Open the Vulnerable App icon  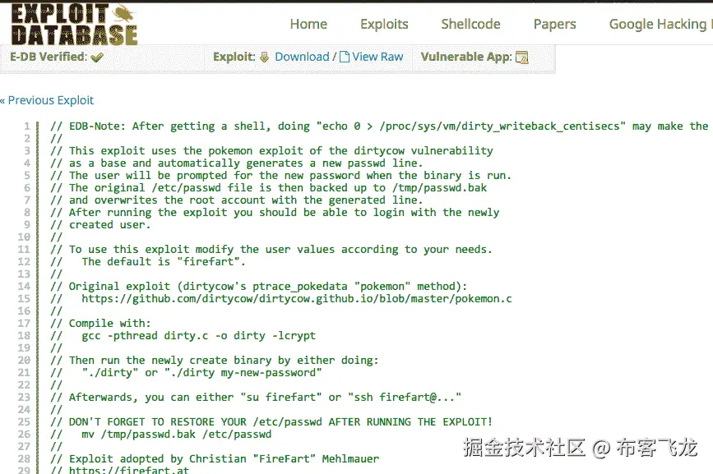tap(522, 58)
